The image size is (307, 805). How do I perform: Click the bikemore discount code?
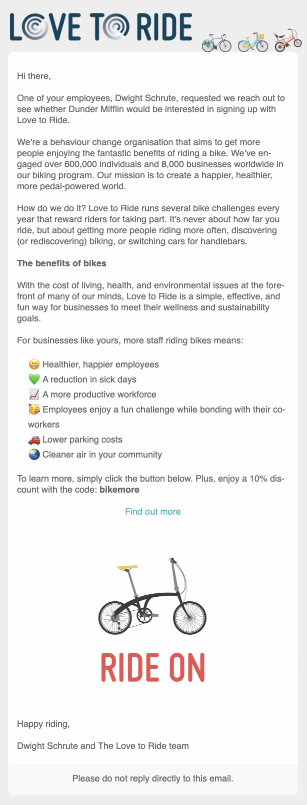tap(119, 490)
